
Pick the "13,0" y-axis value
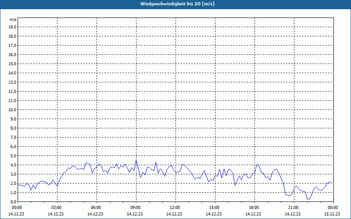tap(12, 82)
